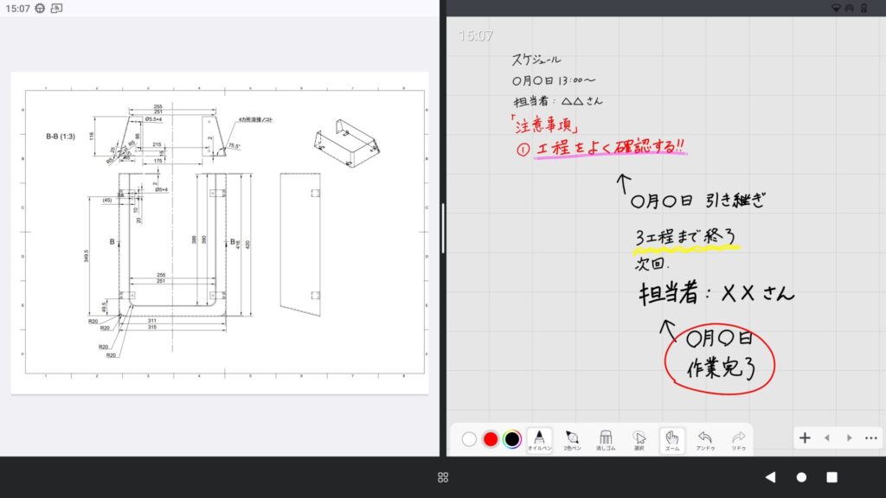Open recent apps with square button
Screen dimensions: 886x498
pyautogui.click(x=831, y=477)
